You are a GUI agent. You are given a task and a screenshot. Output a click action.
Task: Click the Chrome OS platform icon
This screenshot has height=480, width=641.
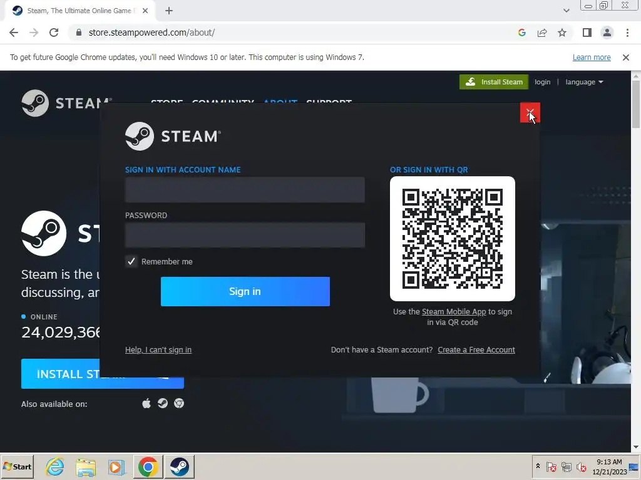coord(179,404)
